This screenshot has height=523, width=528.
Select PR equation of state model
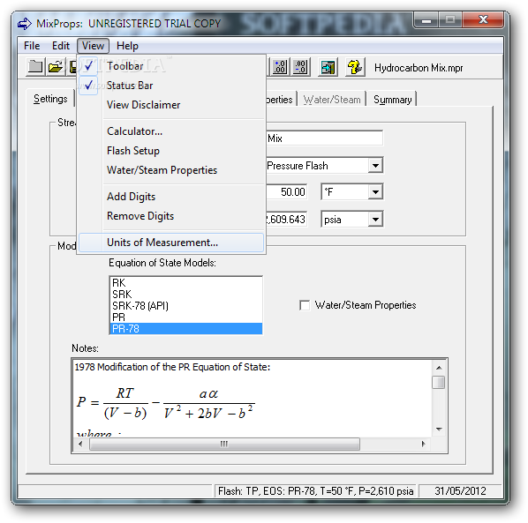tap(186, 318)
